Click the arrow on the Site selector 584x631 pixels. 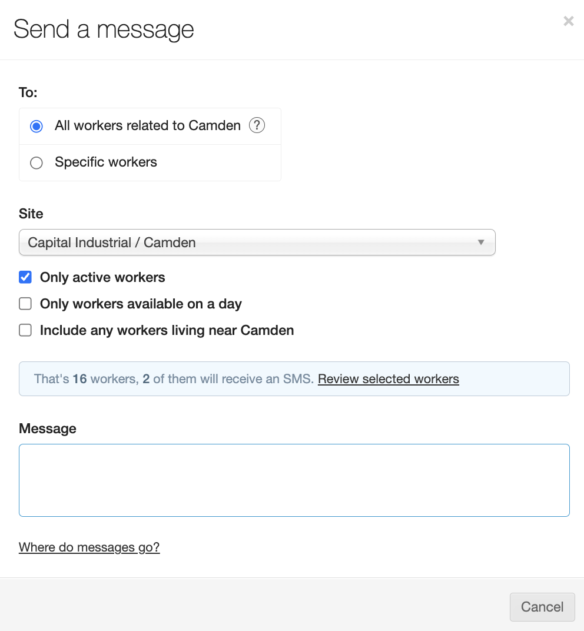(x=481, y=243)
